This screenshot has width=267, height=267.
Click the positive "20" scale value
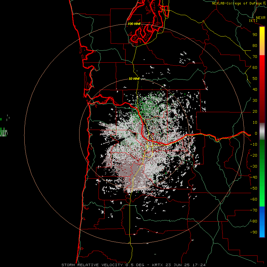tap(255, 112)
